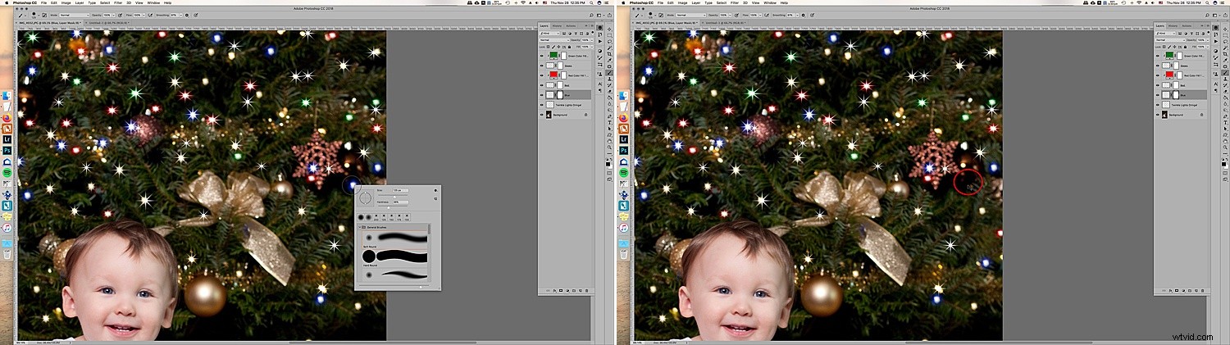Viewport: 1230px width, 345px height.
Task: Open brush picker gear menu in popup
Action: click(x=435, y=191)
